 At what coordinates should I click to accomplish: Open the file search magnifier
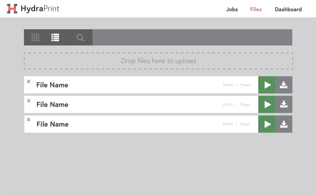coord(80,37)
